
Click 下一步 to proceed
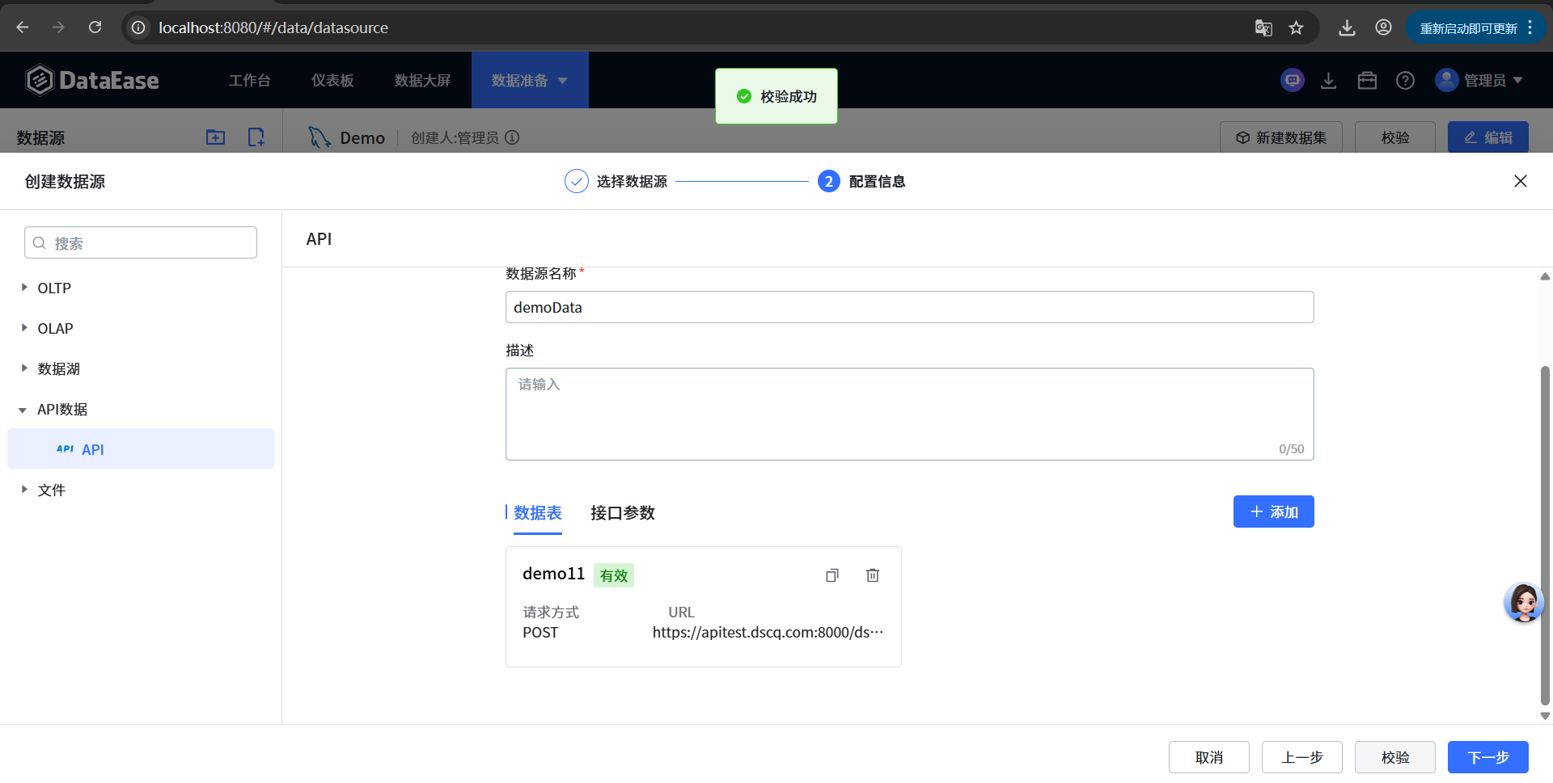point(1487,757)
